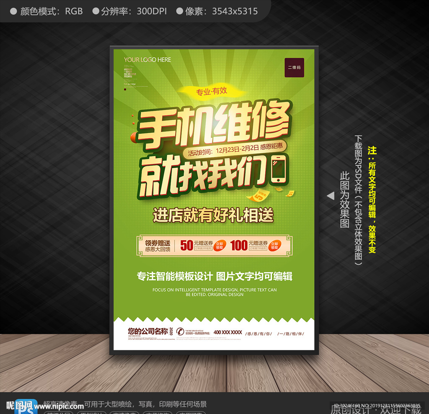Click the 专业·有效 yellow banner
This screenshot has height=414, width=429.
211,91
